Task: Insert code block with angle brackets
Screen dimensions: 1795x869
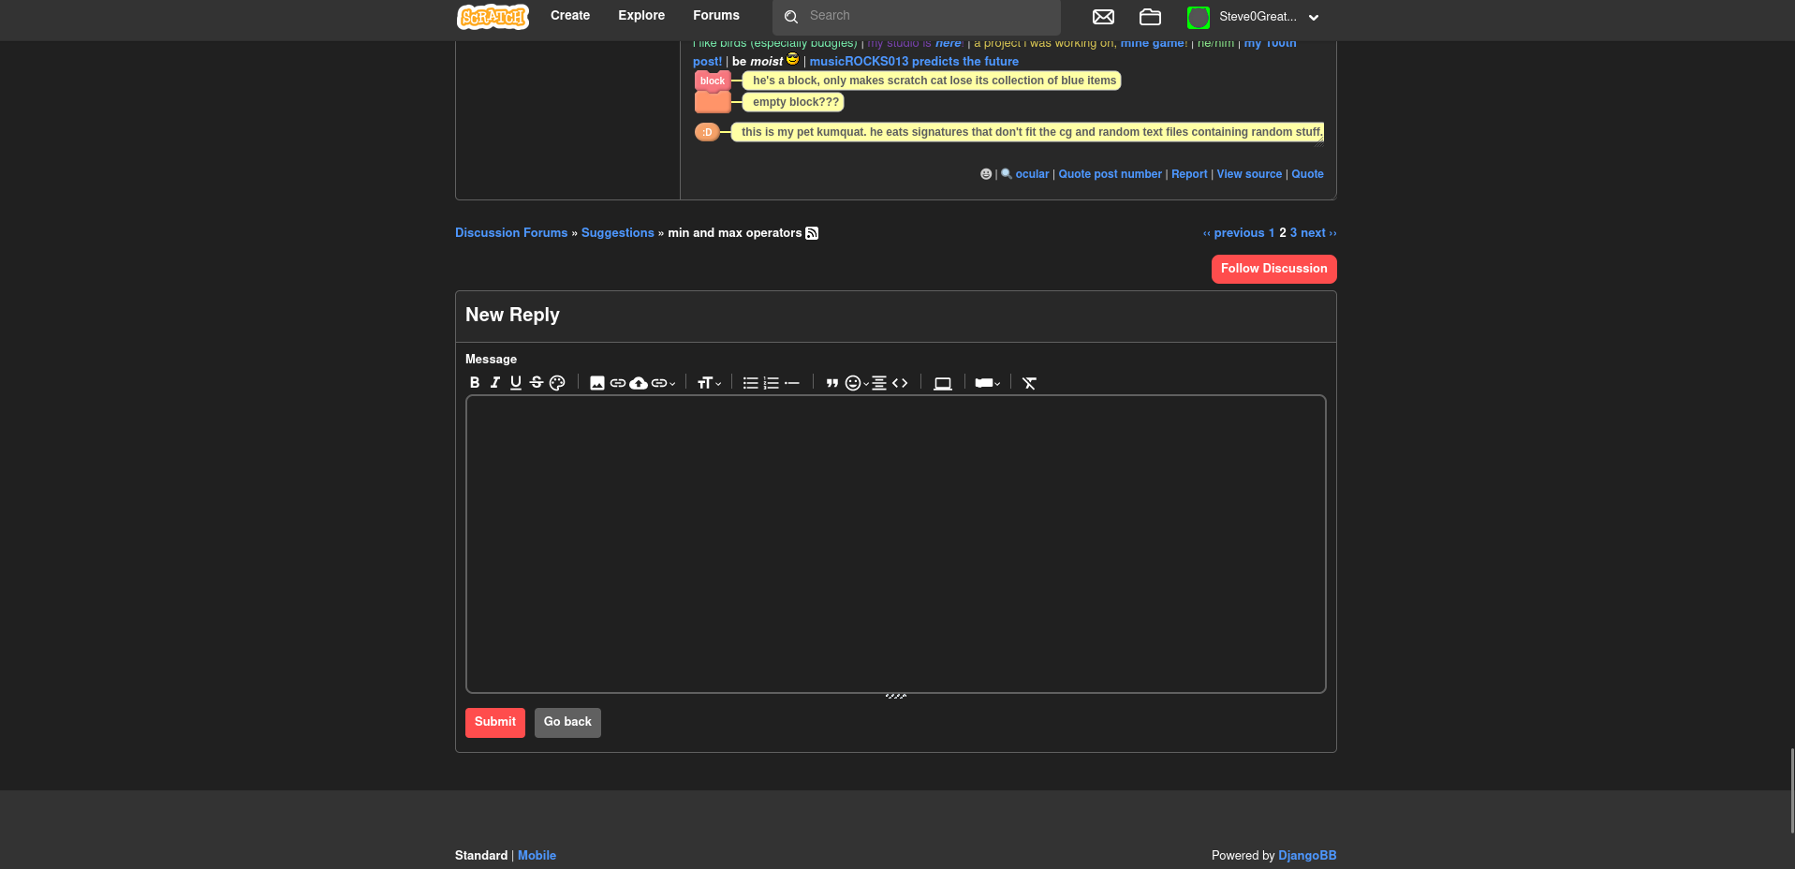Action: (x=900, y=383)
